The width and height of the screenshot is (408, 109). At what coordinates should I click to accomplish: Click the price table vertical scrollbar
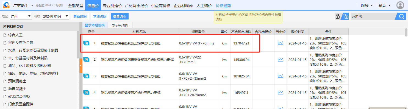click(406, 32)
